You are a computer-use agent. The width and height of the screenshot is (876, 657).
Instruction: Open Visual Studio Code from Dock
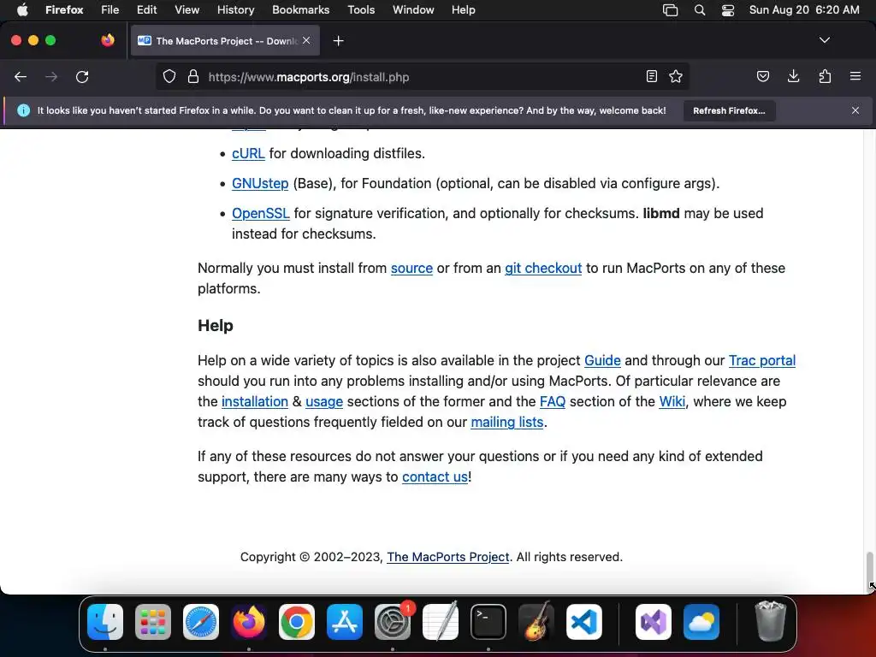tap(583, 622)
